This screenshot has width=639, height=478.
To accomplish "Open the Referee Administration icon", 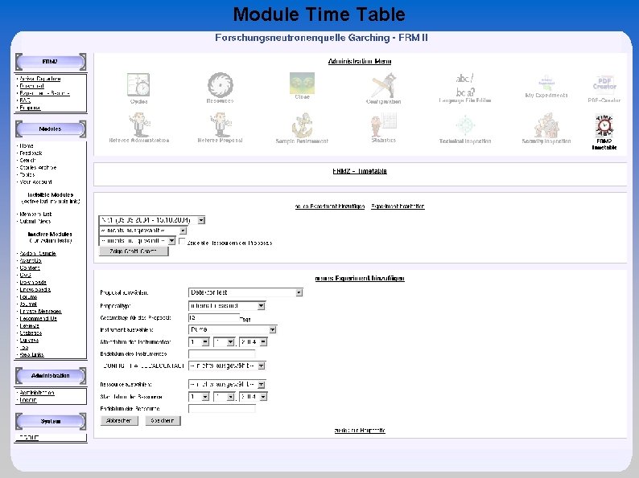I will 139,124.
